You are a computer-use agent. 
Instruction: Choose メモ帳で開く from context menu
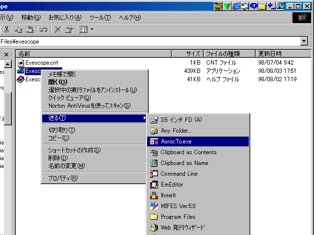[95, 74]
